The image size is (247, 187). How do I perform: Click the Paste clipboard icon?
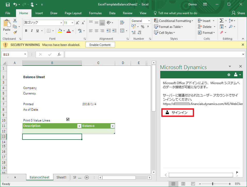(x=7, y=23)
